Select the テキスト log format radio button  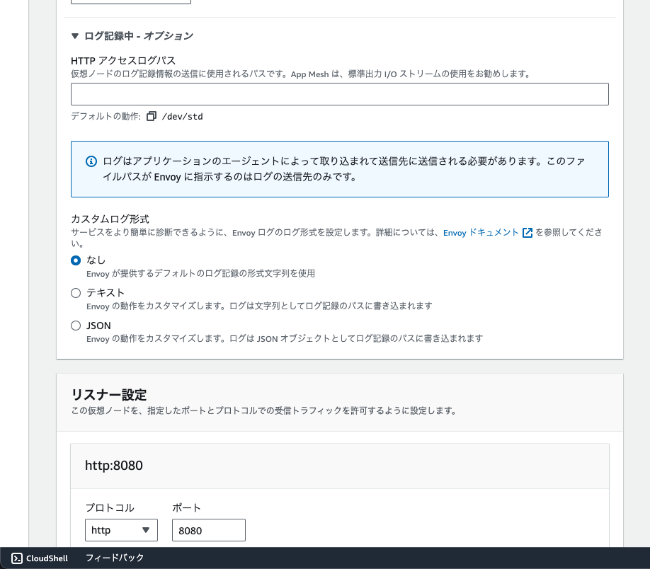pos(76,293)
